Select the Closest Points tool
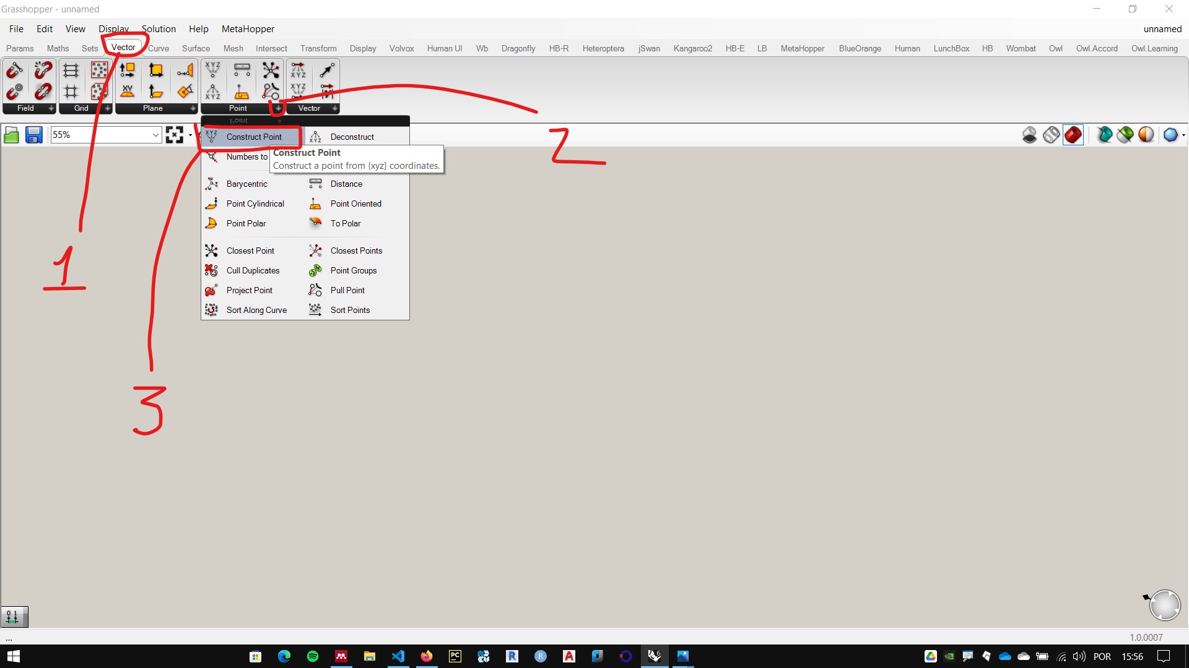This screenshot has height=668, width=1189. pyautogui.click(x=356, y=250)
